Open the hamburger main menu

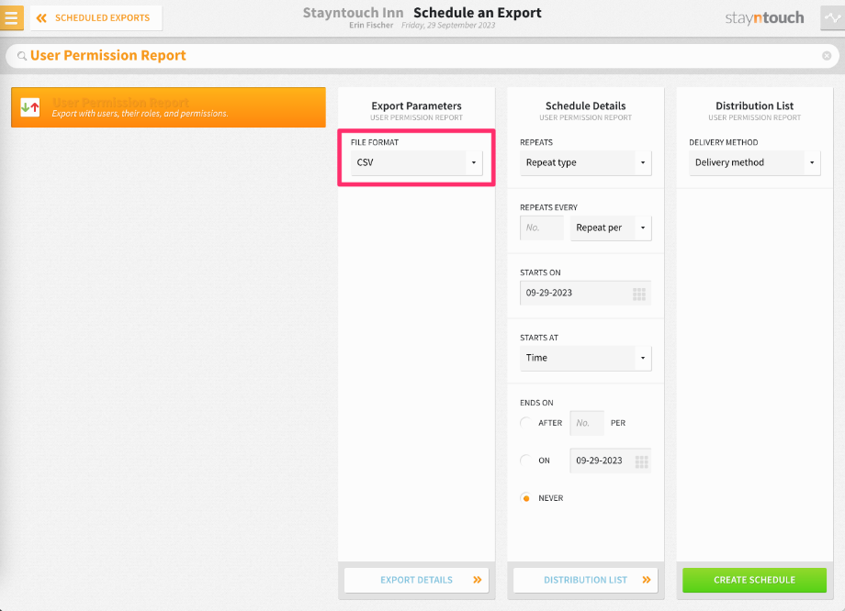click(x=11, y=17)
